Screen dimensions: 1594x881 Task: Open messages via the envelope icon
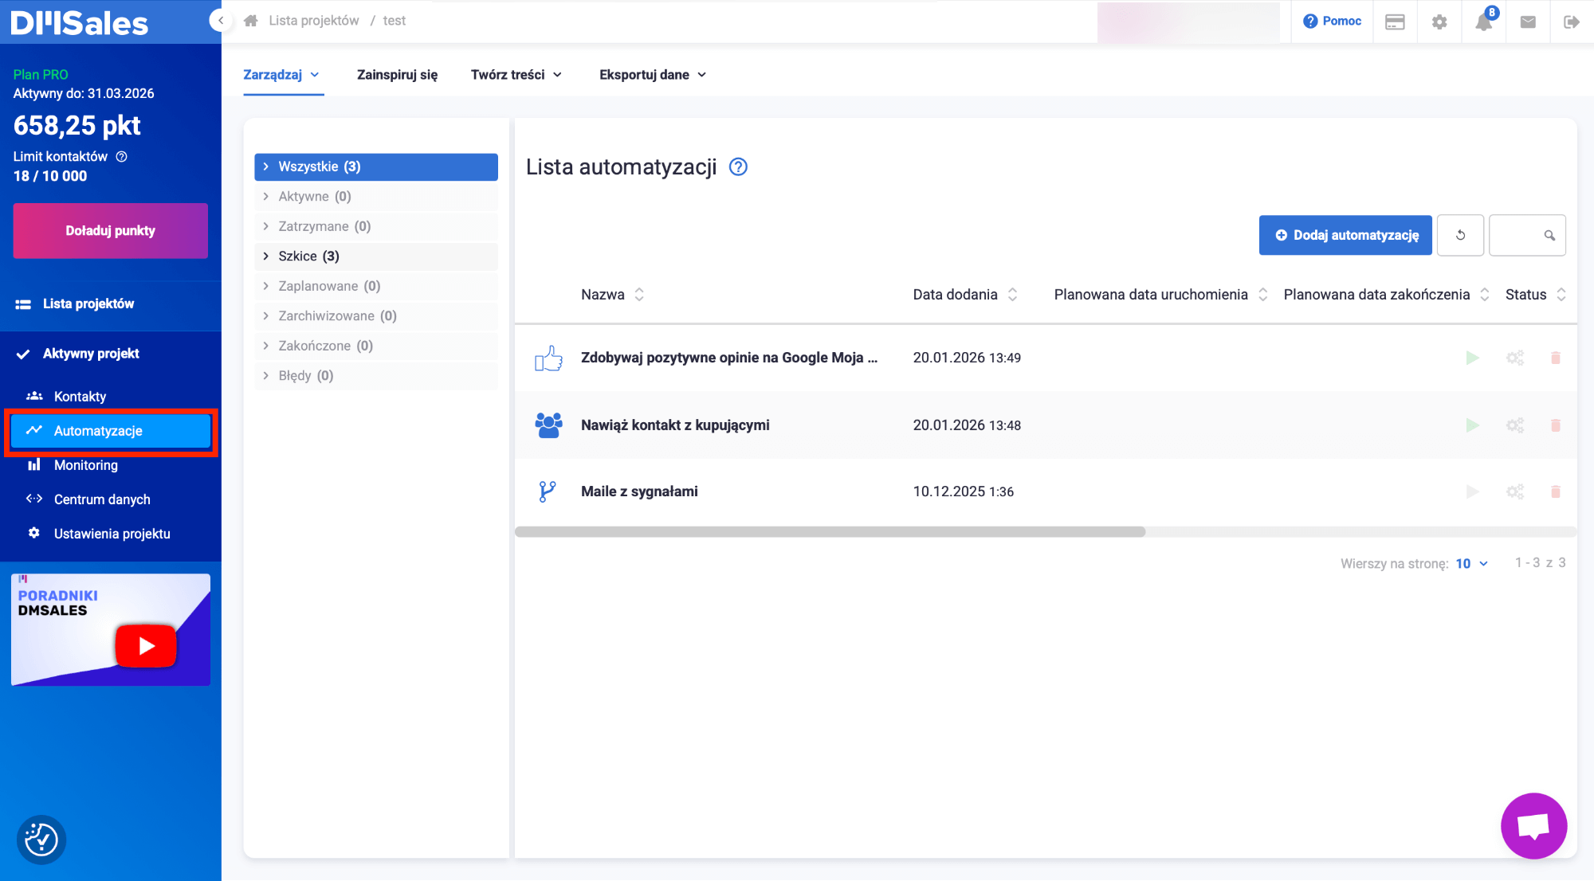coord(1528,22)
